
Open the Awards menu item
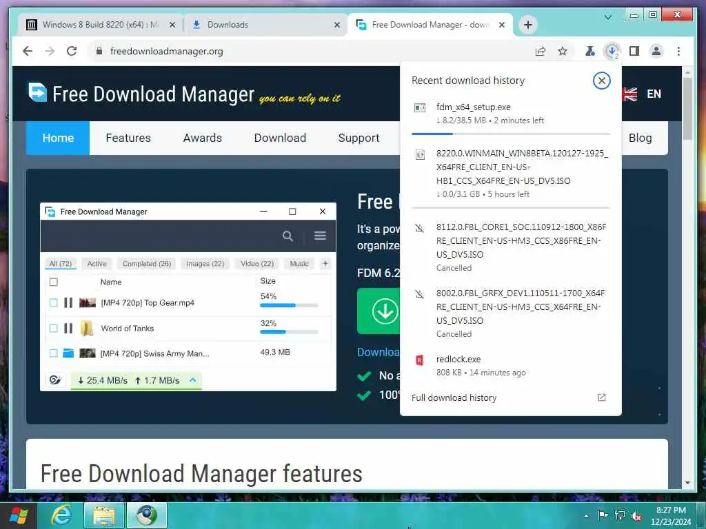pos(203,138)
